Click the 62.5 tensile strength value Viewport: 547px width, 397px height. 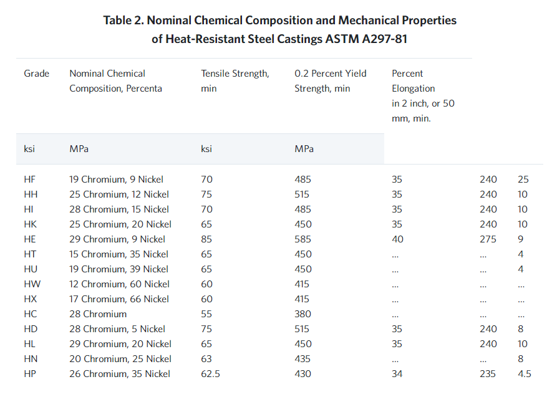point(211,374)
